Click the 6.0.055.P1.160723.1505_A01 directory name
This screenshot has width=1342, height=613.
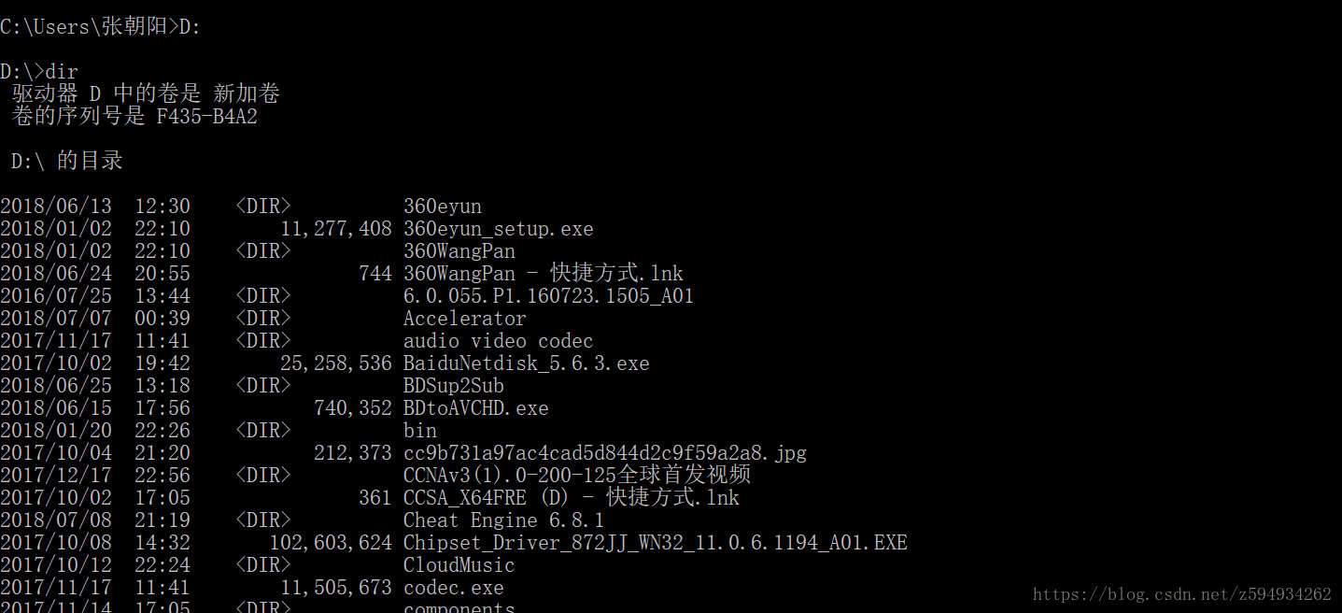point(548,296)
